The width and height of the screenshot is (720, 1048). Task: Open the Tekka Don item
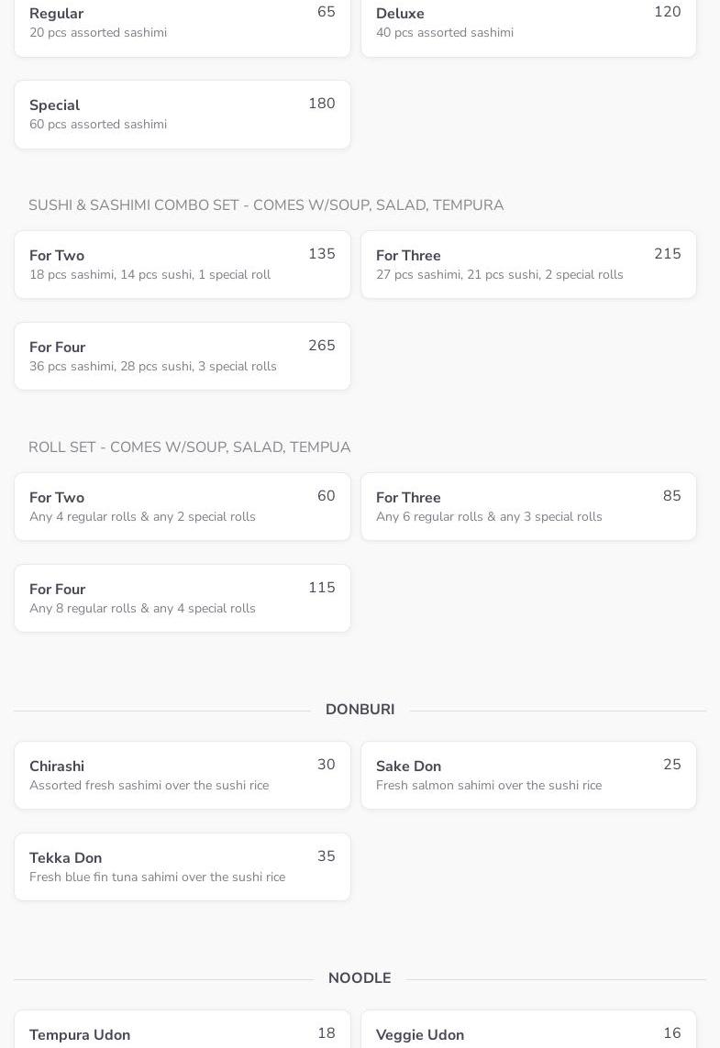coord(182,867)
